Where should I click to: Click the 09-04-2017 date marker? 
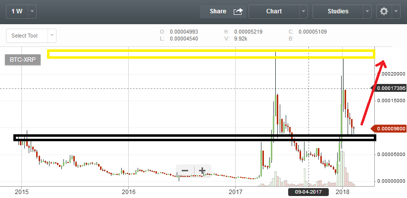308,192
